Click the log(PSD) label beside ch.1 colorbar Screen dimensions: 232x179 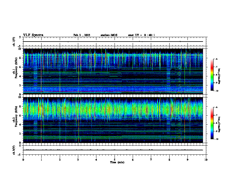click(219, 76)
